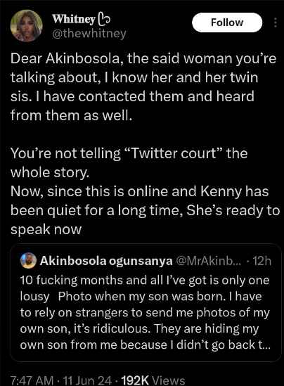
Task: Click the 'Kenny has been quiet' paragraph
Action: [146, 210]
